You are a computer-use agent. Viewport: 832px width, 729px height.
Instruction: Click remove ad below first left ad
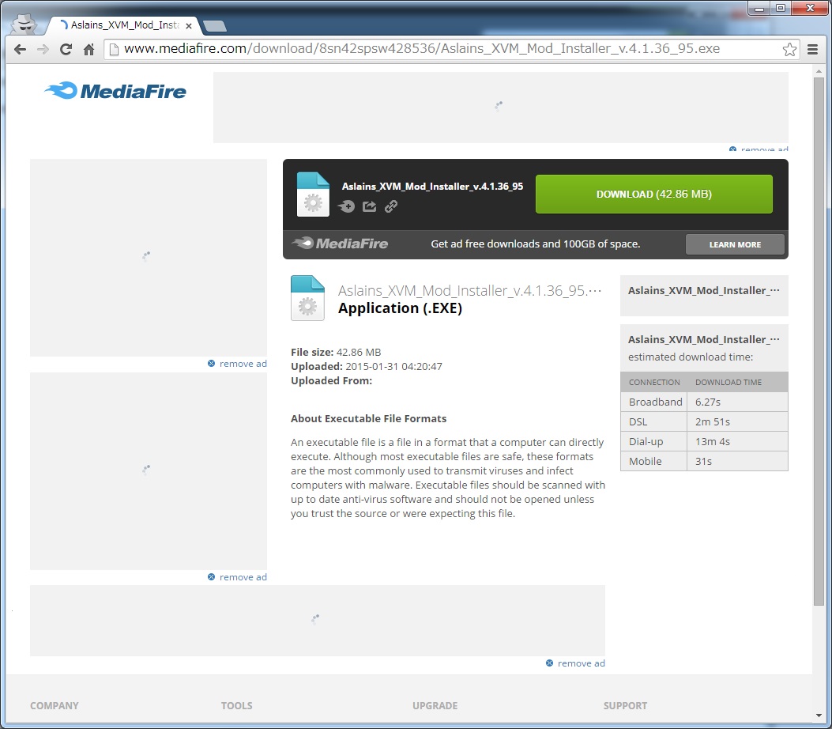click(x=238, y=364)
